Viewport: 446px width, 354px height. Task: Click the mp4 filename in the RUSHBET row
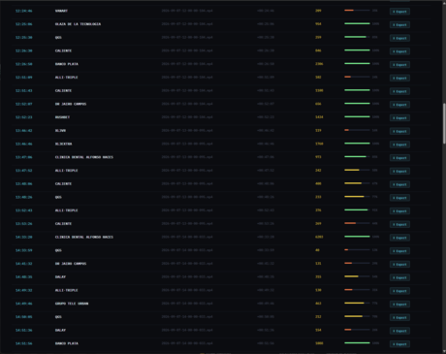[x=187, y=117]
